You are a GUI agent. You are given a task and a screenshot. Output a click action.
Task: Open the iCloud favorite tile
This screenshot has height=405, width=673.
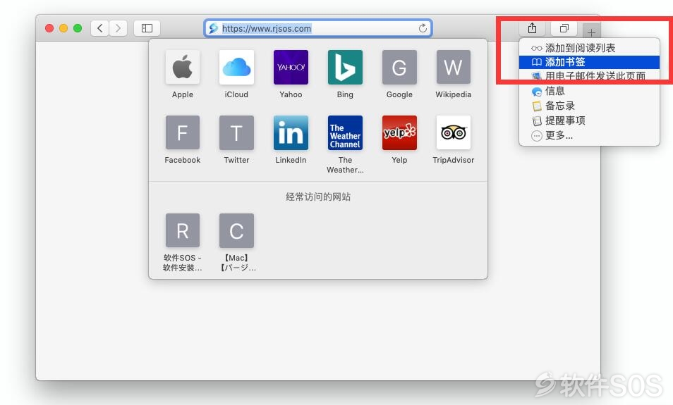236,68
